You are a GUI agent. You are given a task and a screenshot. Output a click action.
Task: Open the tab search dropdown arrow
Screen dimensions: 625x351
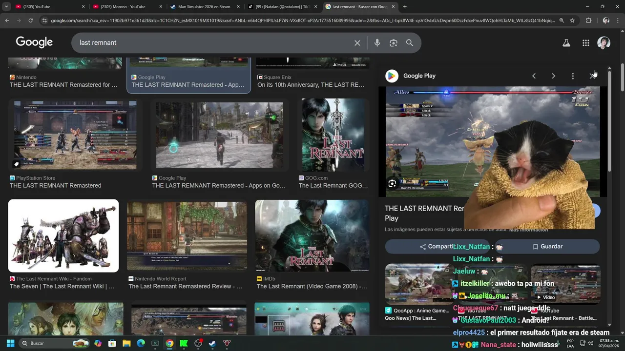[6, 7]
